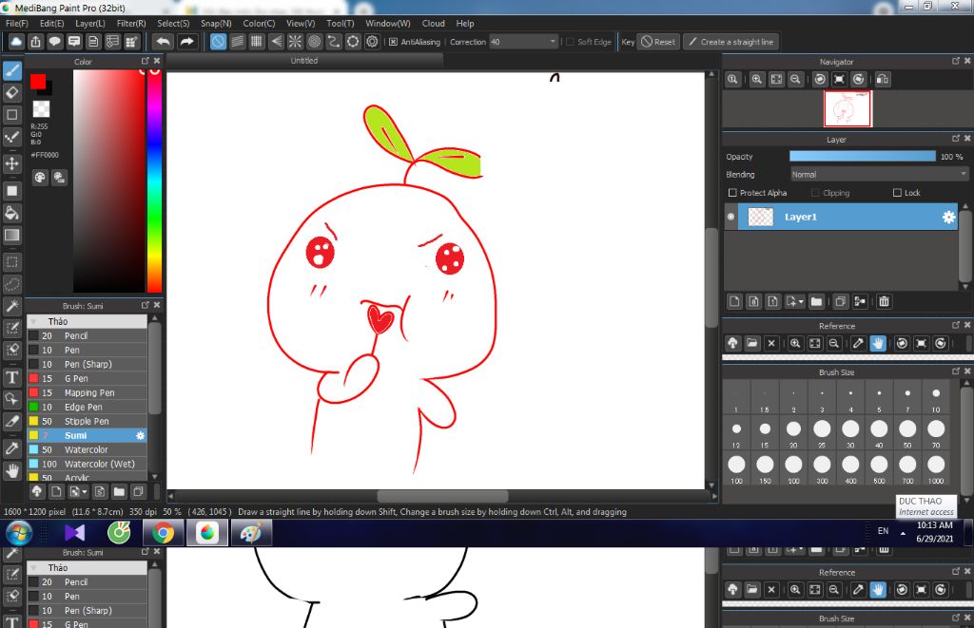
Task: Adjust the layer Opacity slider
Action: pyautogui.click(x=862, y=157)
